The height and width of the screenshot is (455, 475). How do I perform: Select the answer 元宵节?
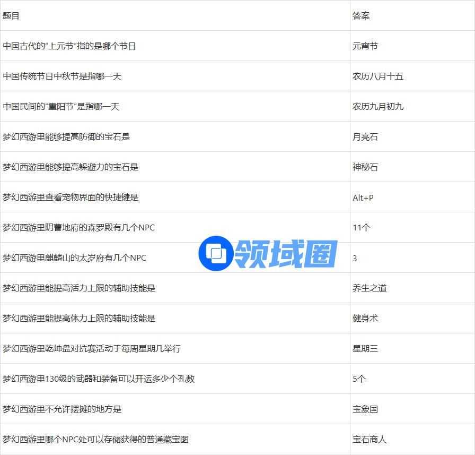pyautogui.click(x=365, y=46)
